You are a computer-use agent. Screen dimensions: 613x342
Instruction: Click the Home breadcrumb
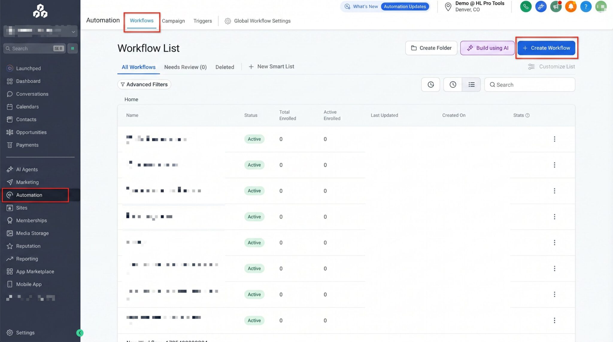131,99
